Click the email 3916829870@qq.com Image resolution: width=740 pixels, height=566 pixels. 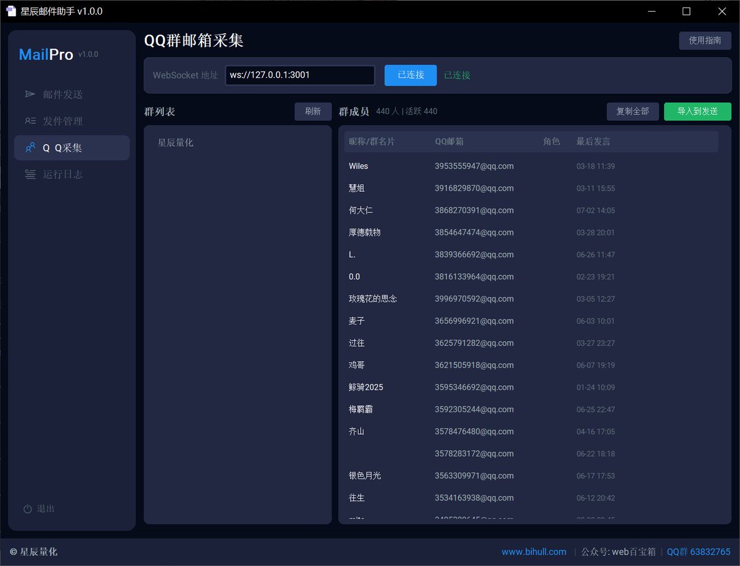click(474, 188)
